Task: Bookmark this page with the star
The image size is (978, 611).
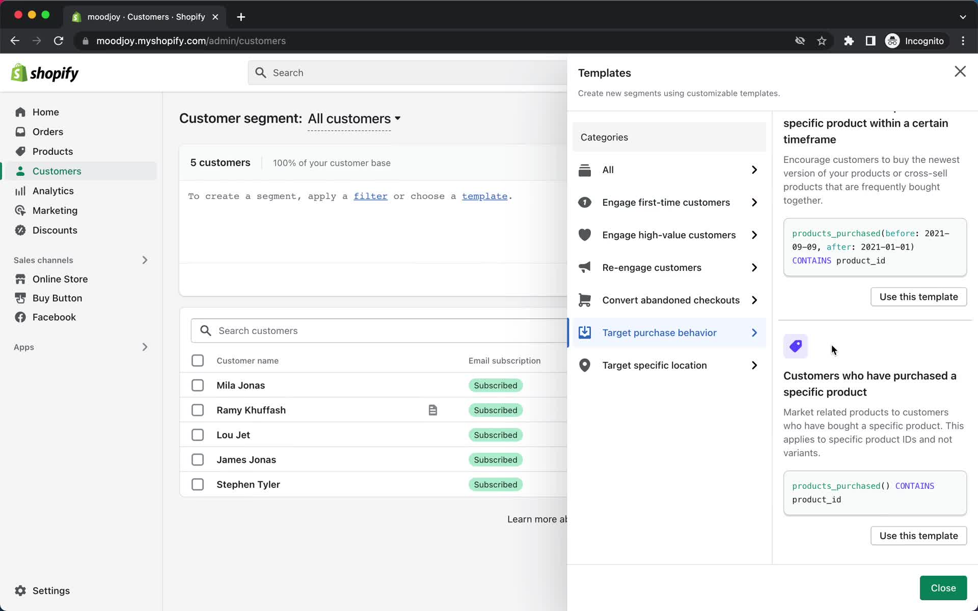Action: [x=822, y=41]
